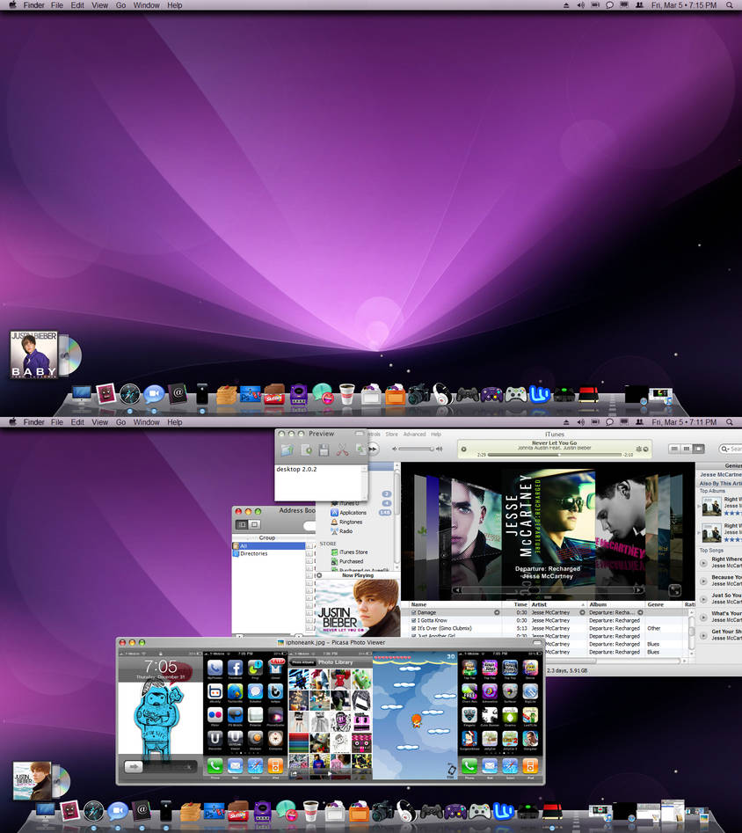Click iChat icon in lower screenshot's dock
Viewport: 742px width, 833px height.
click(x=118, y=811)
